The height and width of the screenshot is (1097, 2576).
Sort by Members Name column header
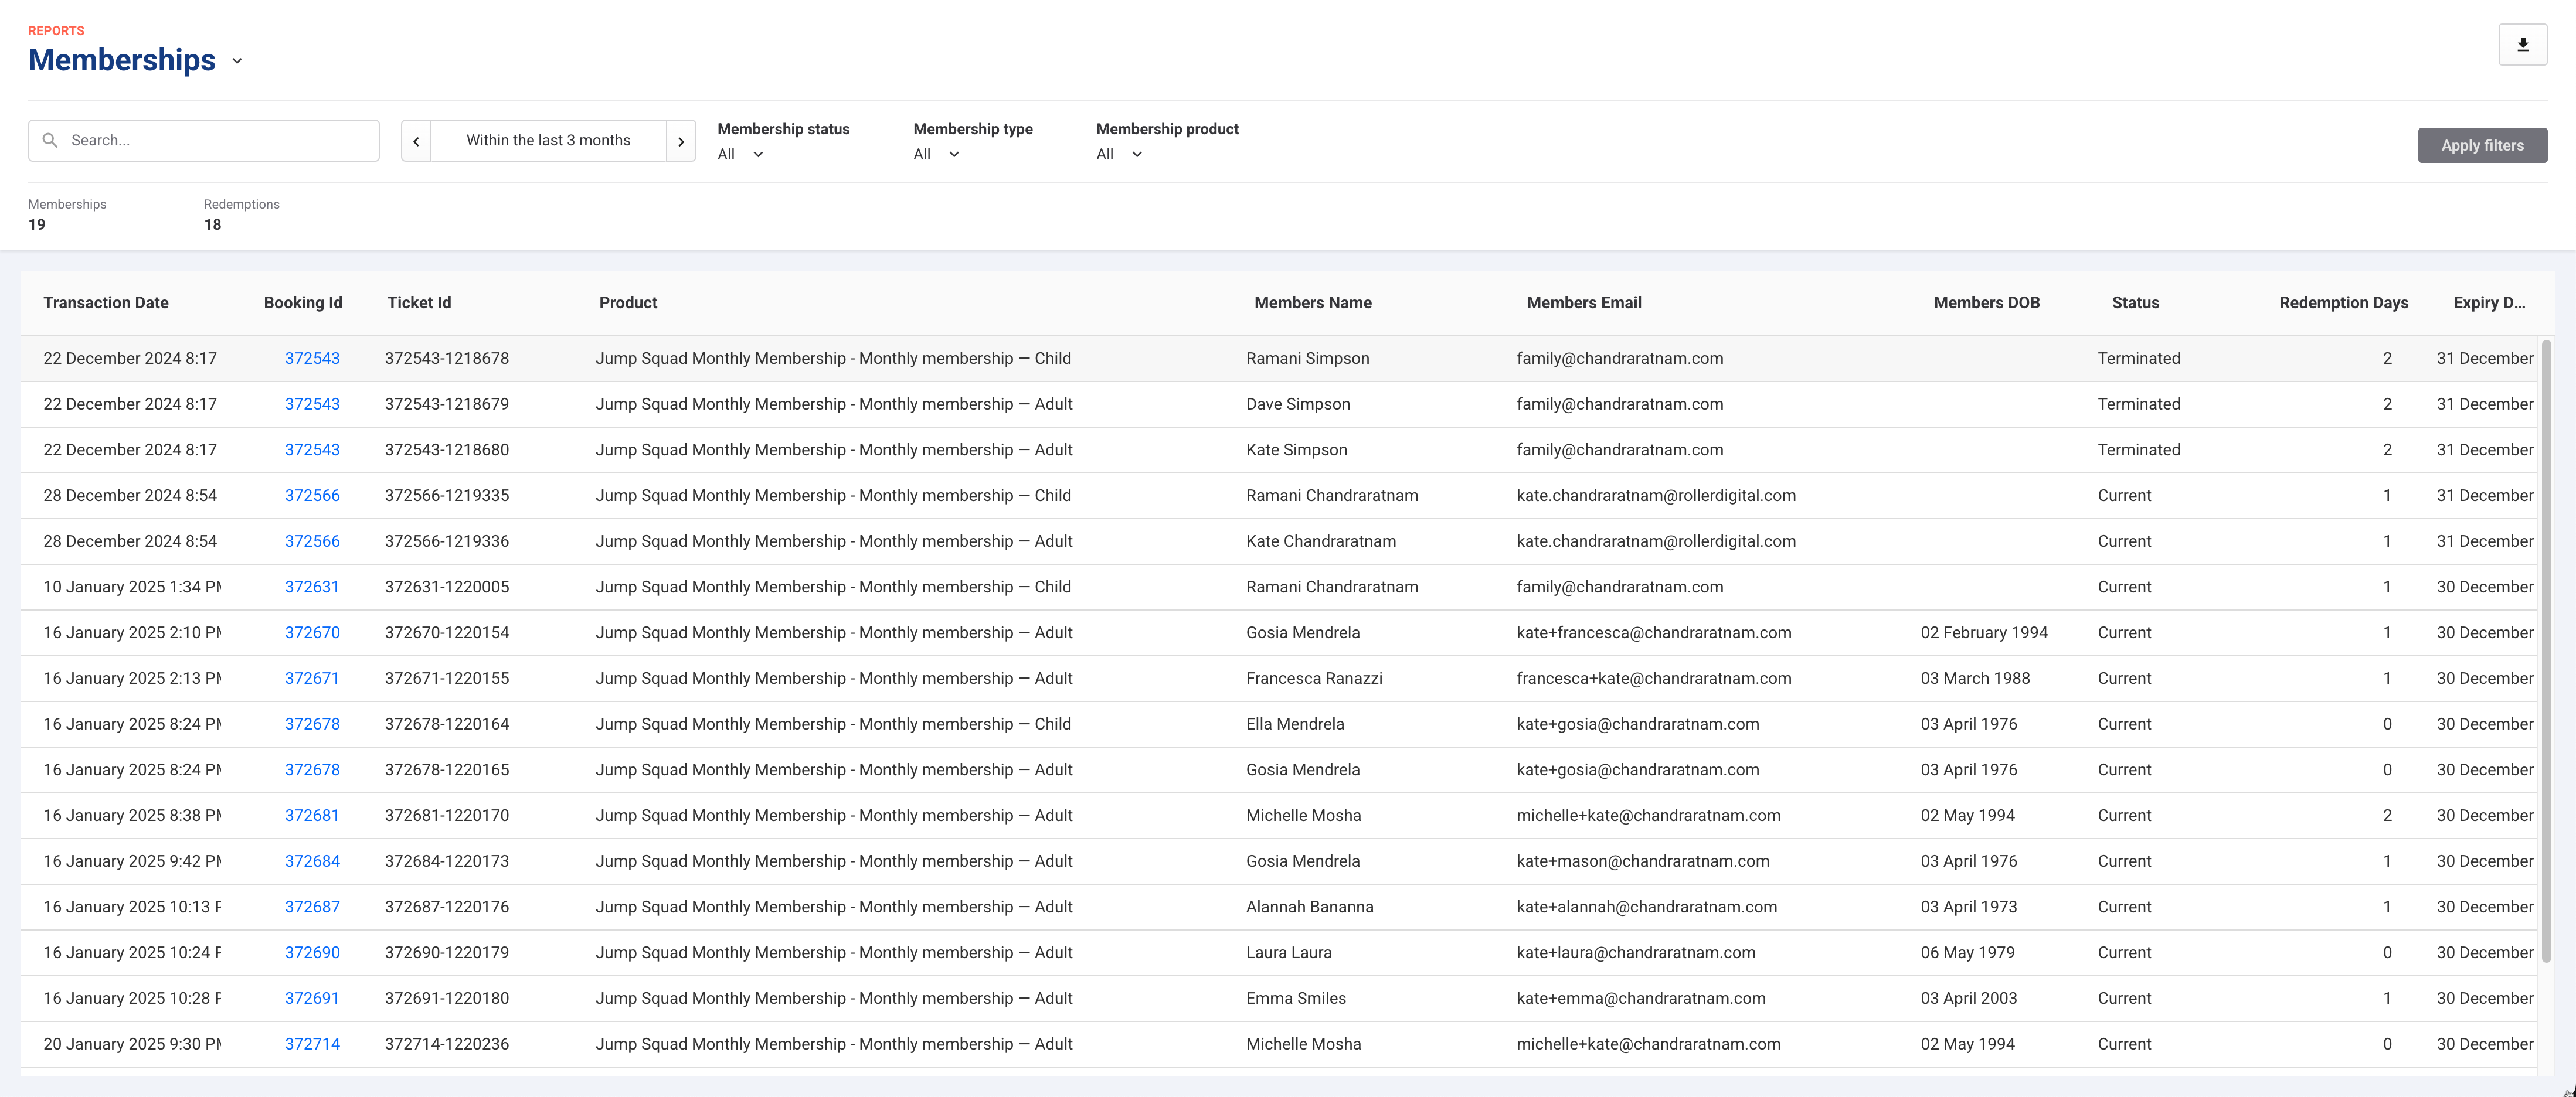(1313, 303)
